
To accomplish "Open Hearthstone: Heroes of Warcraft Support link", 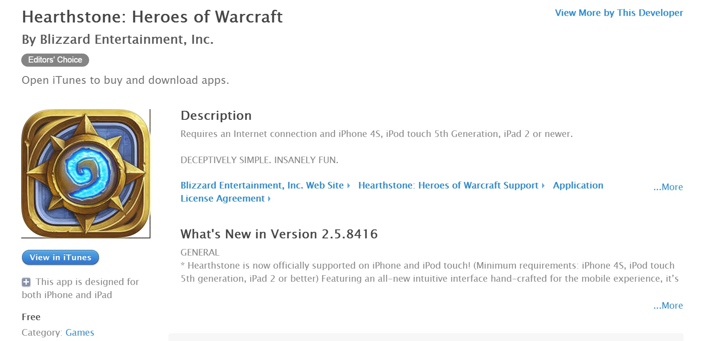I will 448,185.
